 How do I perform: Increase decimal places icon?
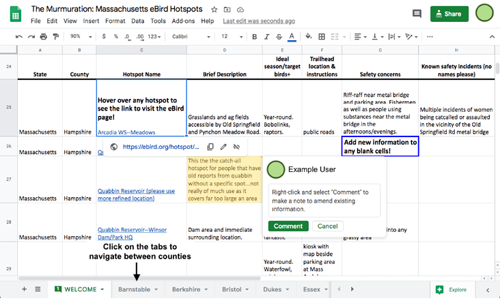click(x=139, y=37)
